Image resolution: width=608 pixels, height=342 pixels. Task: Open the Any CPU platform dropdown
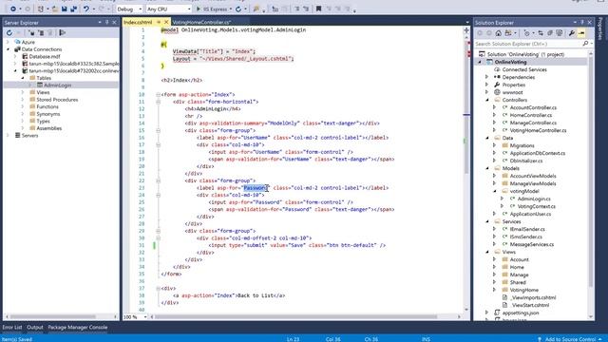(x=169, y=9)
